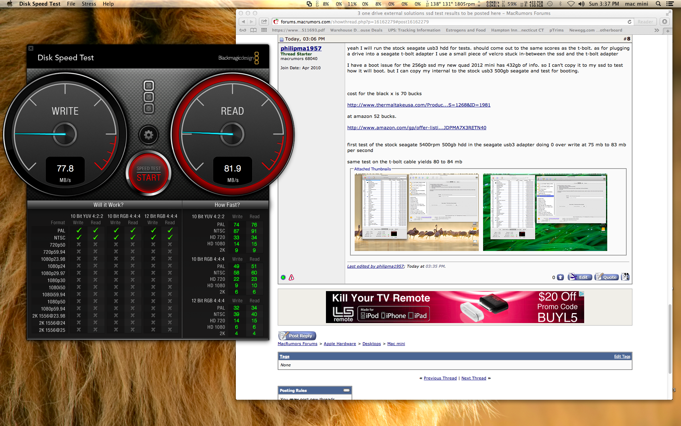Click the share icon in Safari toolbar

[264, 22]
